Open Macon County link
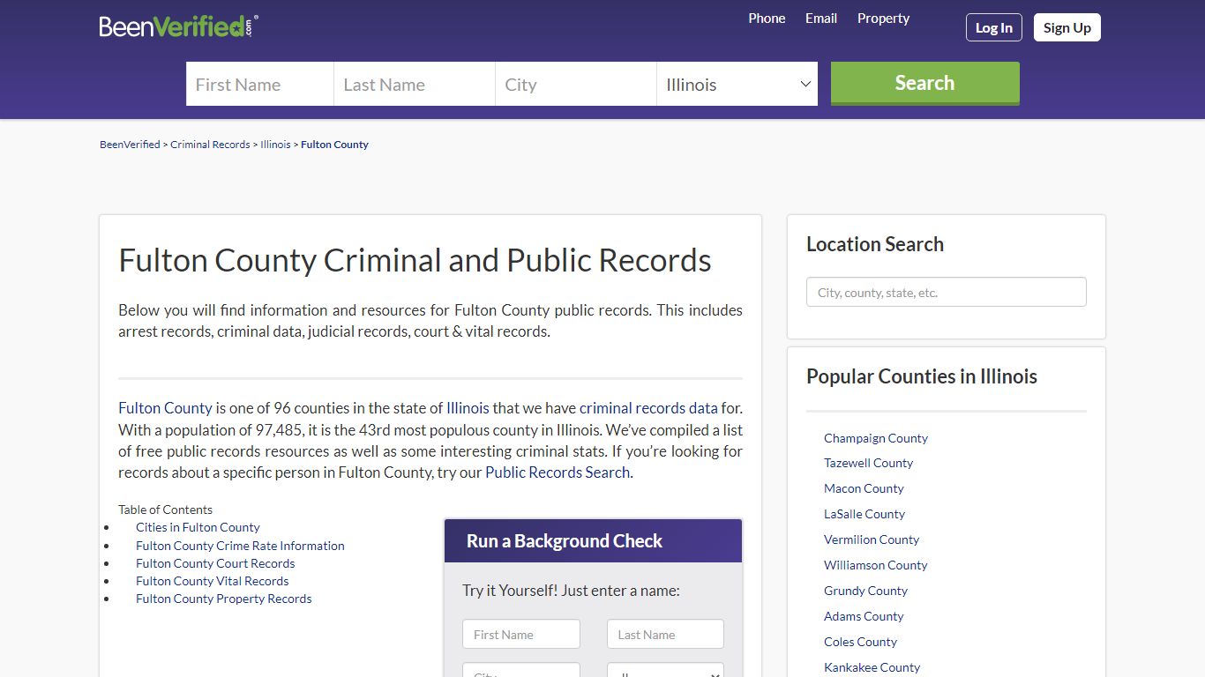The image size is (1205, 677). [864, 488]
